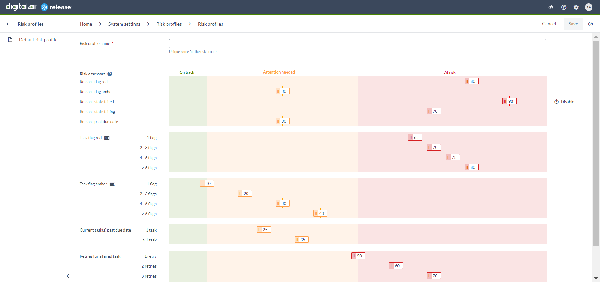Open first Risk profiles breadcrumb link

point(169,24)
